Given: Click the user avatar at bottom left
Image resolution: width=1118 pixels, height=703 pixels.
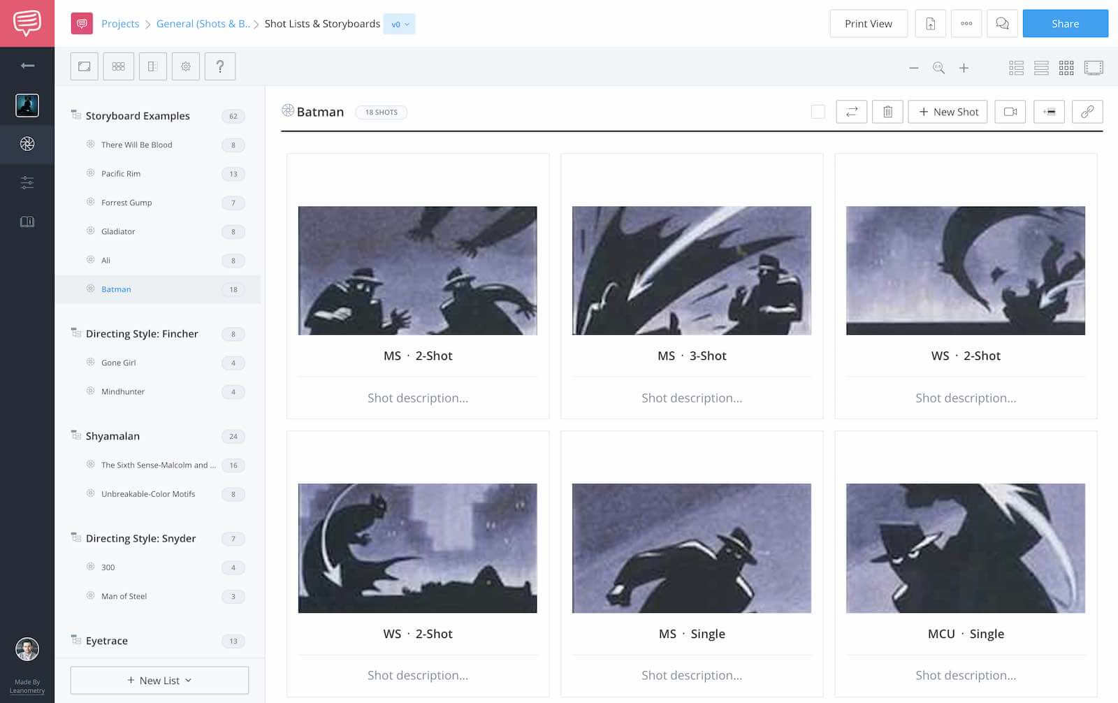Looking at the screenshot, I should (27, 649).
